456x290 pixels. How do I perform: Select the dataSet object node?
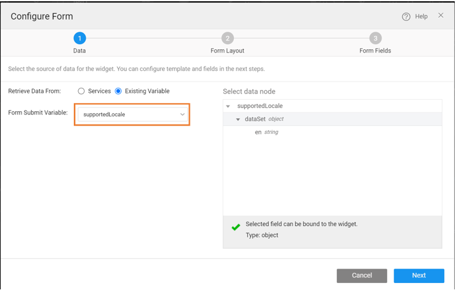click(255, 119)
